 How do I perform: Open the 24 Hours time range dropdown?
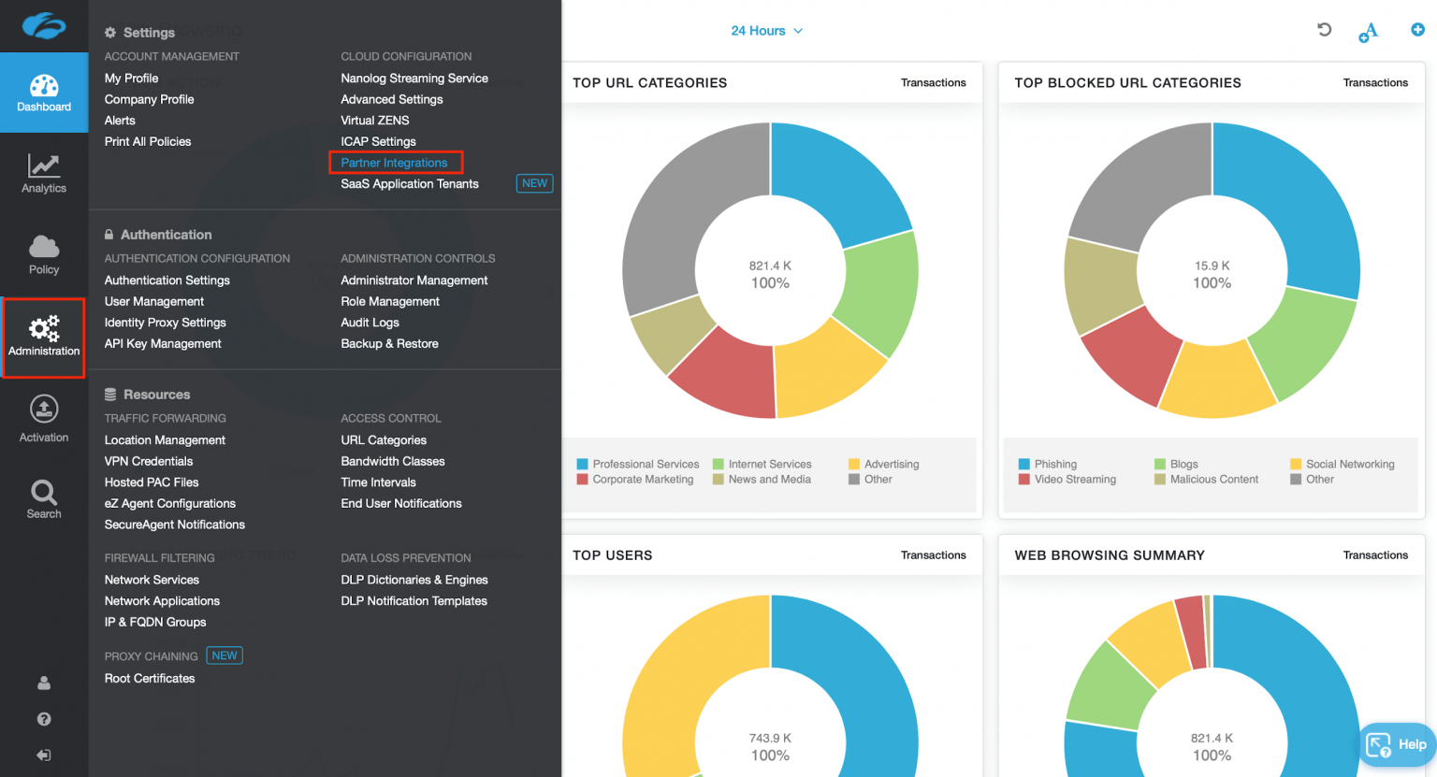click(x=766, y=30)
